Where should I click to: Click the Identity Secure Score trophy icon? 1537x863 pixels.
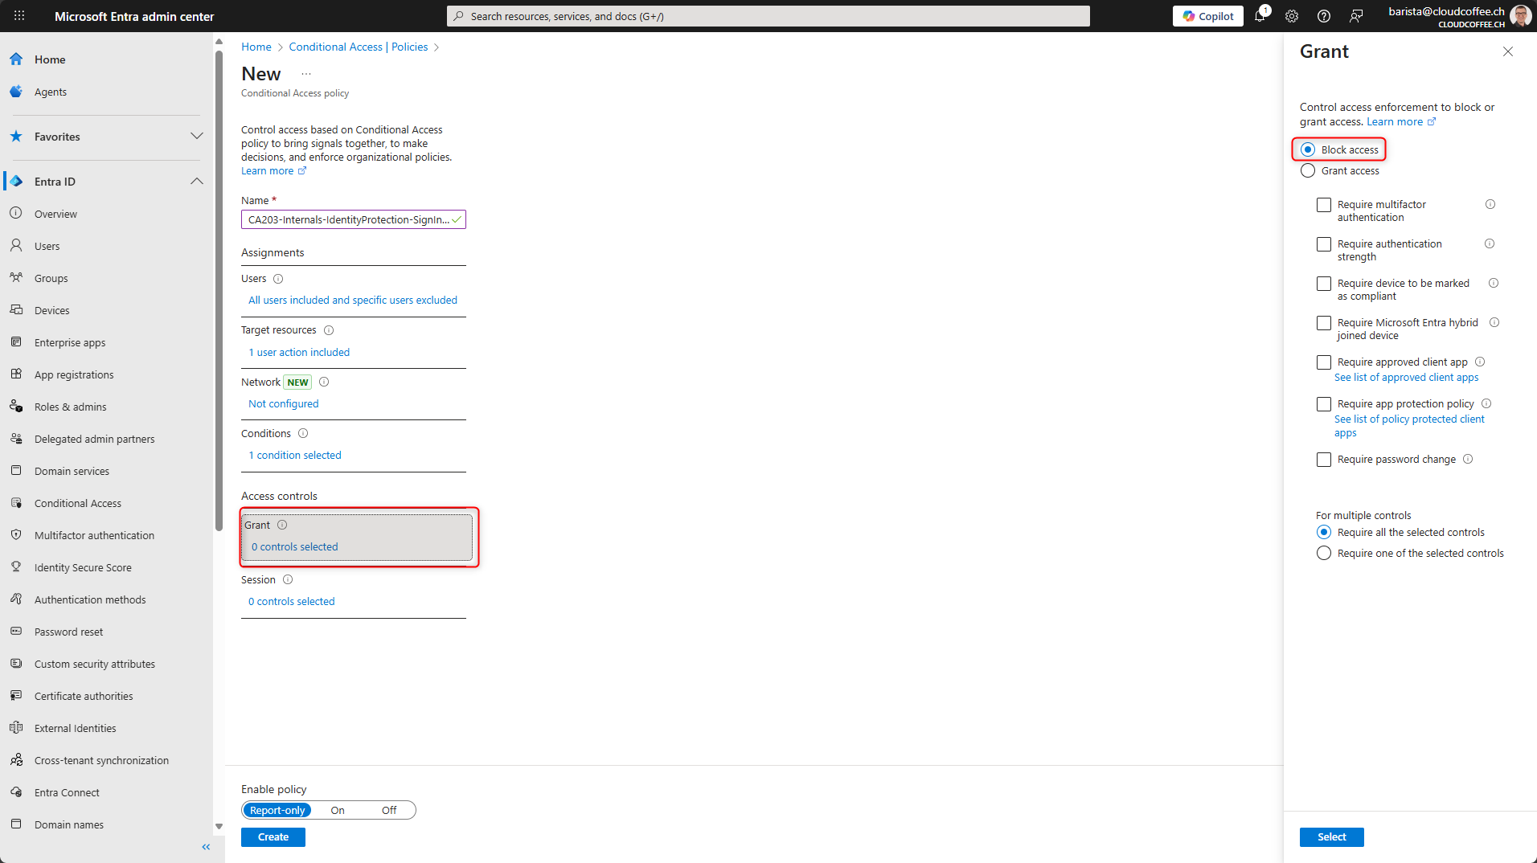[x=16, y=567]
